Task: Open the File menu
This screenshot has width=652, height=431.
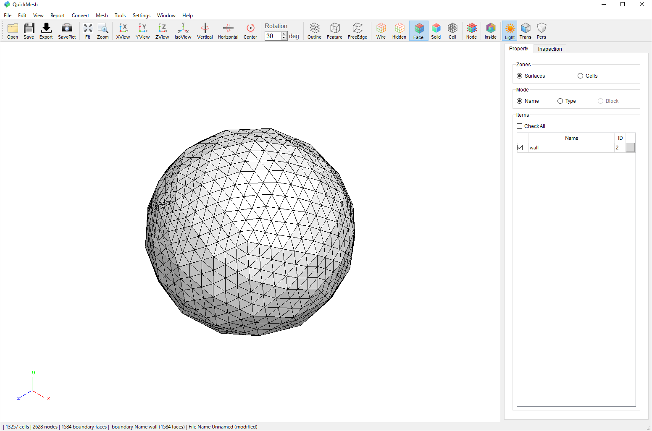Action: [8, 16]
